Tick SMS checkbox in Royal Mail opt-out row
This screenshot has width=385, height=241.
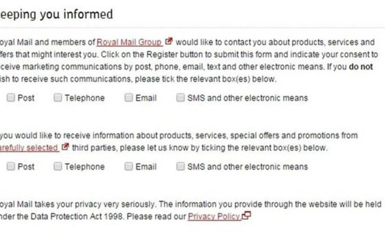(180, 98)
